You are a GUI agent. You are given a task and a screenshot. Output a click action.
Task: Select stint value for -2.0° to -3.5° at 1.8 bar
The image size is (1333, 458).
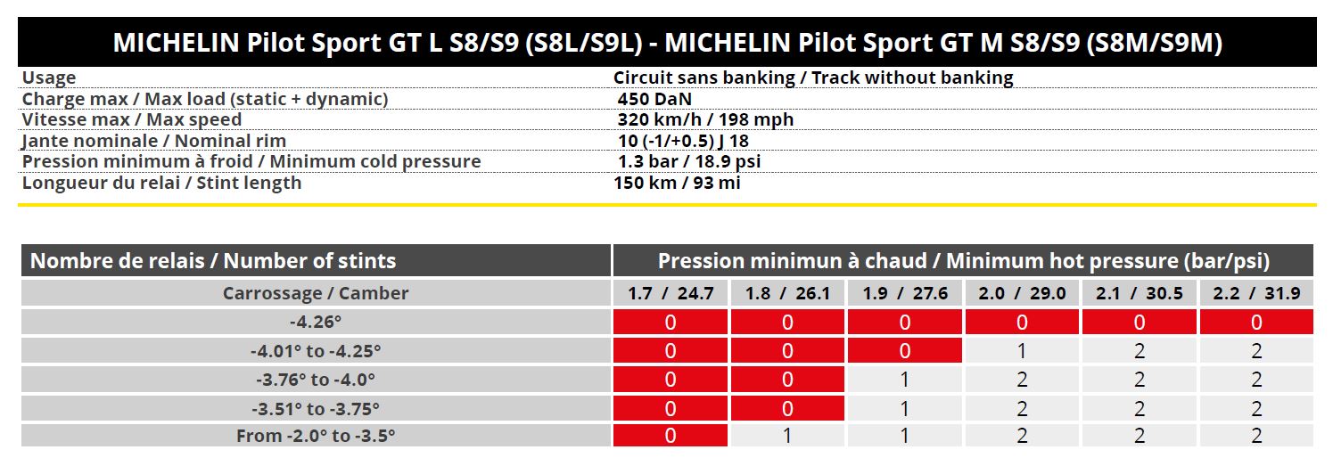coord(787,436)
